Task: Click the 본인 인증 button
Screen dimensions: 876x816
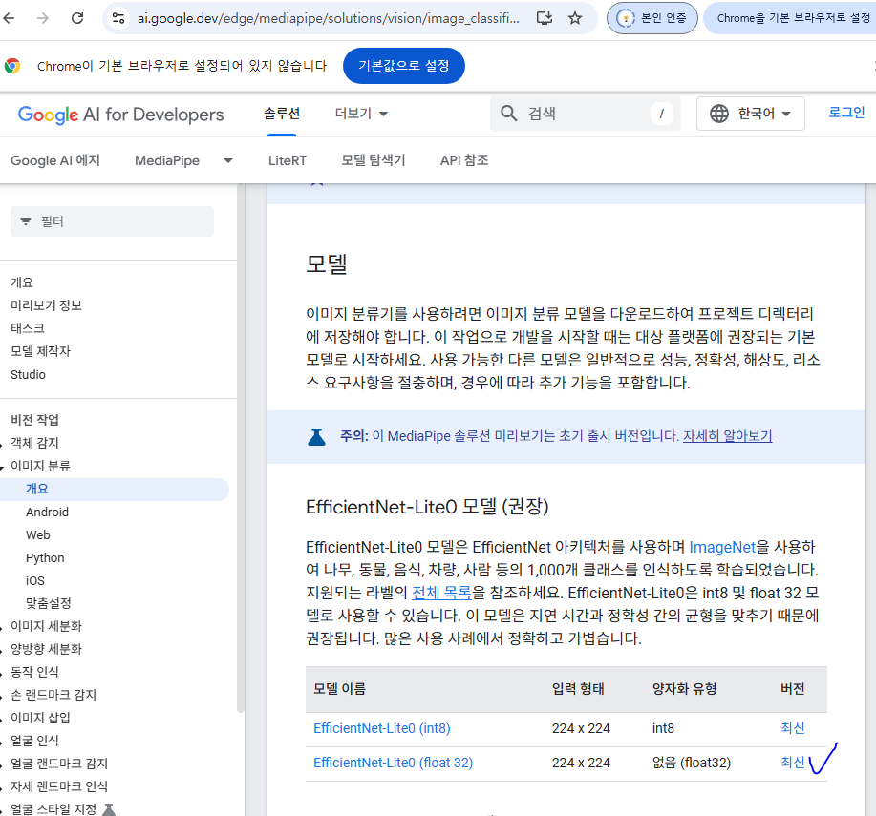Action: pos(652,18)
